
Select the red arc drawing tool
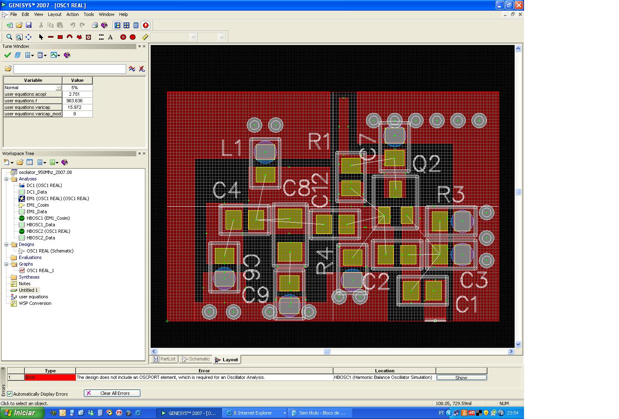pos(70,37)
